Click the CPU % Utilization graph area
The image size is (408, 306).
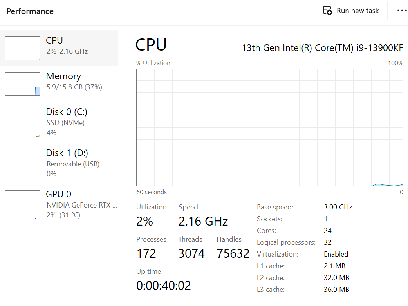269,127
